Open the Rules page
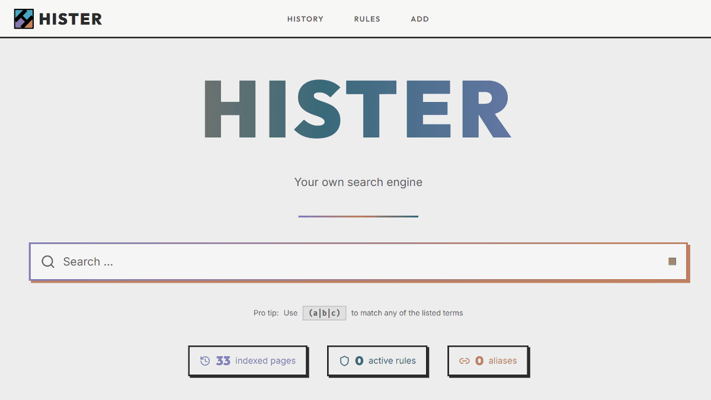 tap(367, 19)
